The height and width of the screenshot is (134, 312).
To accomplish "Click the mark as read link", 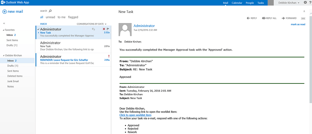I will click(298, 24).
